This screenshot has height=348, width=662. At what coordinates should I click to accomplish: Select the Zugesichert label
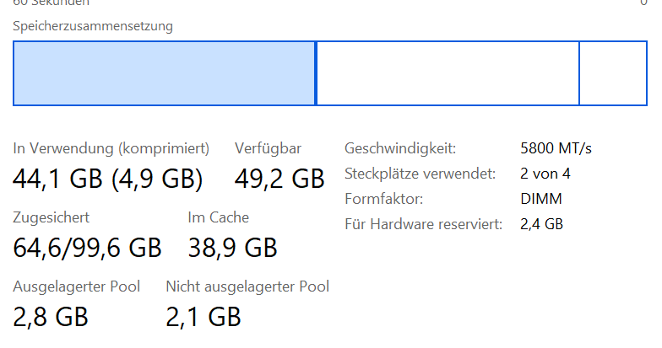click(x=51, y=217)
